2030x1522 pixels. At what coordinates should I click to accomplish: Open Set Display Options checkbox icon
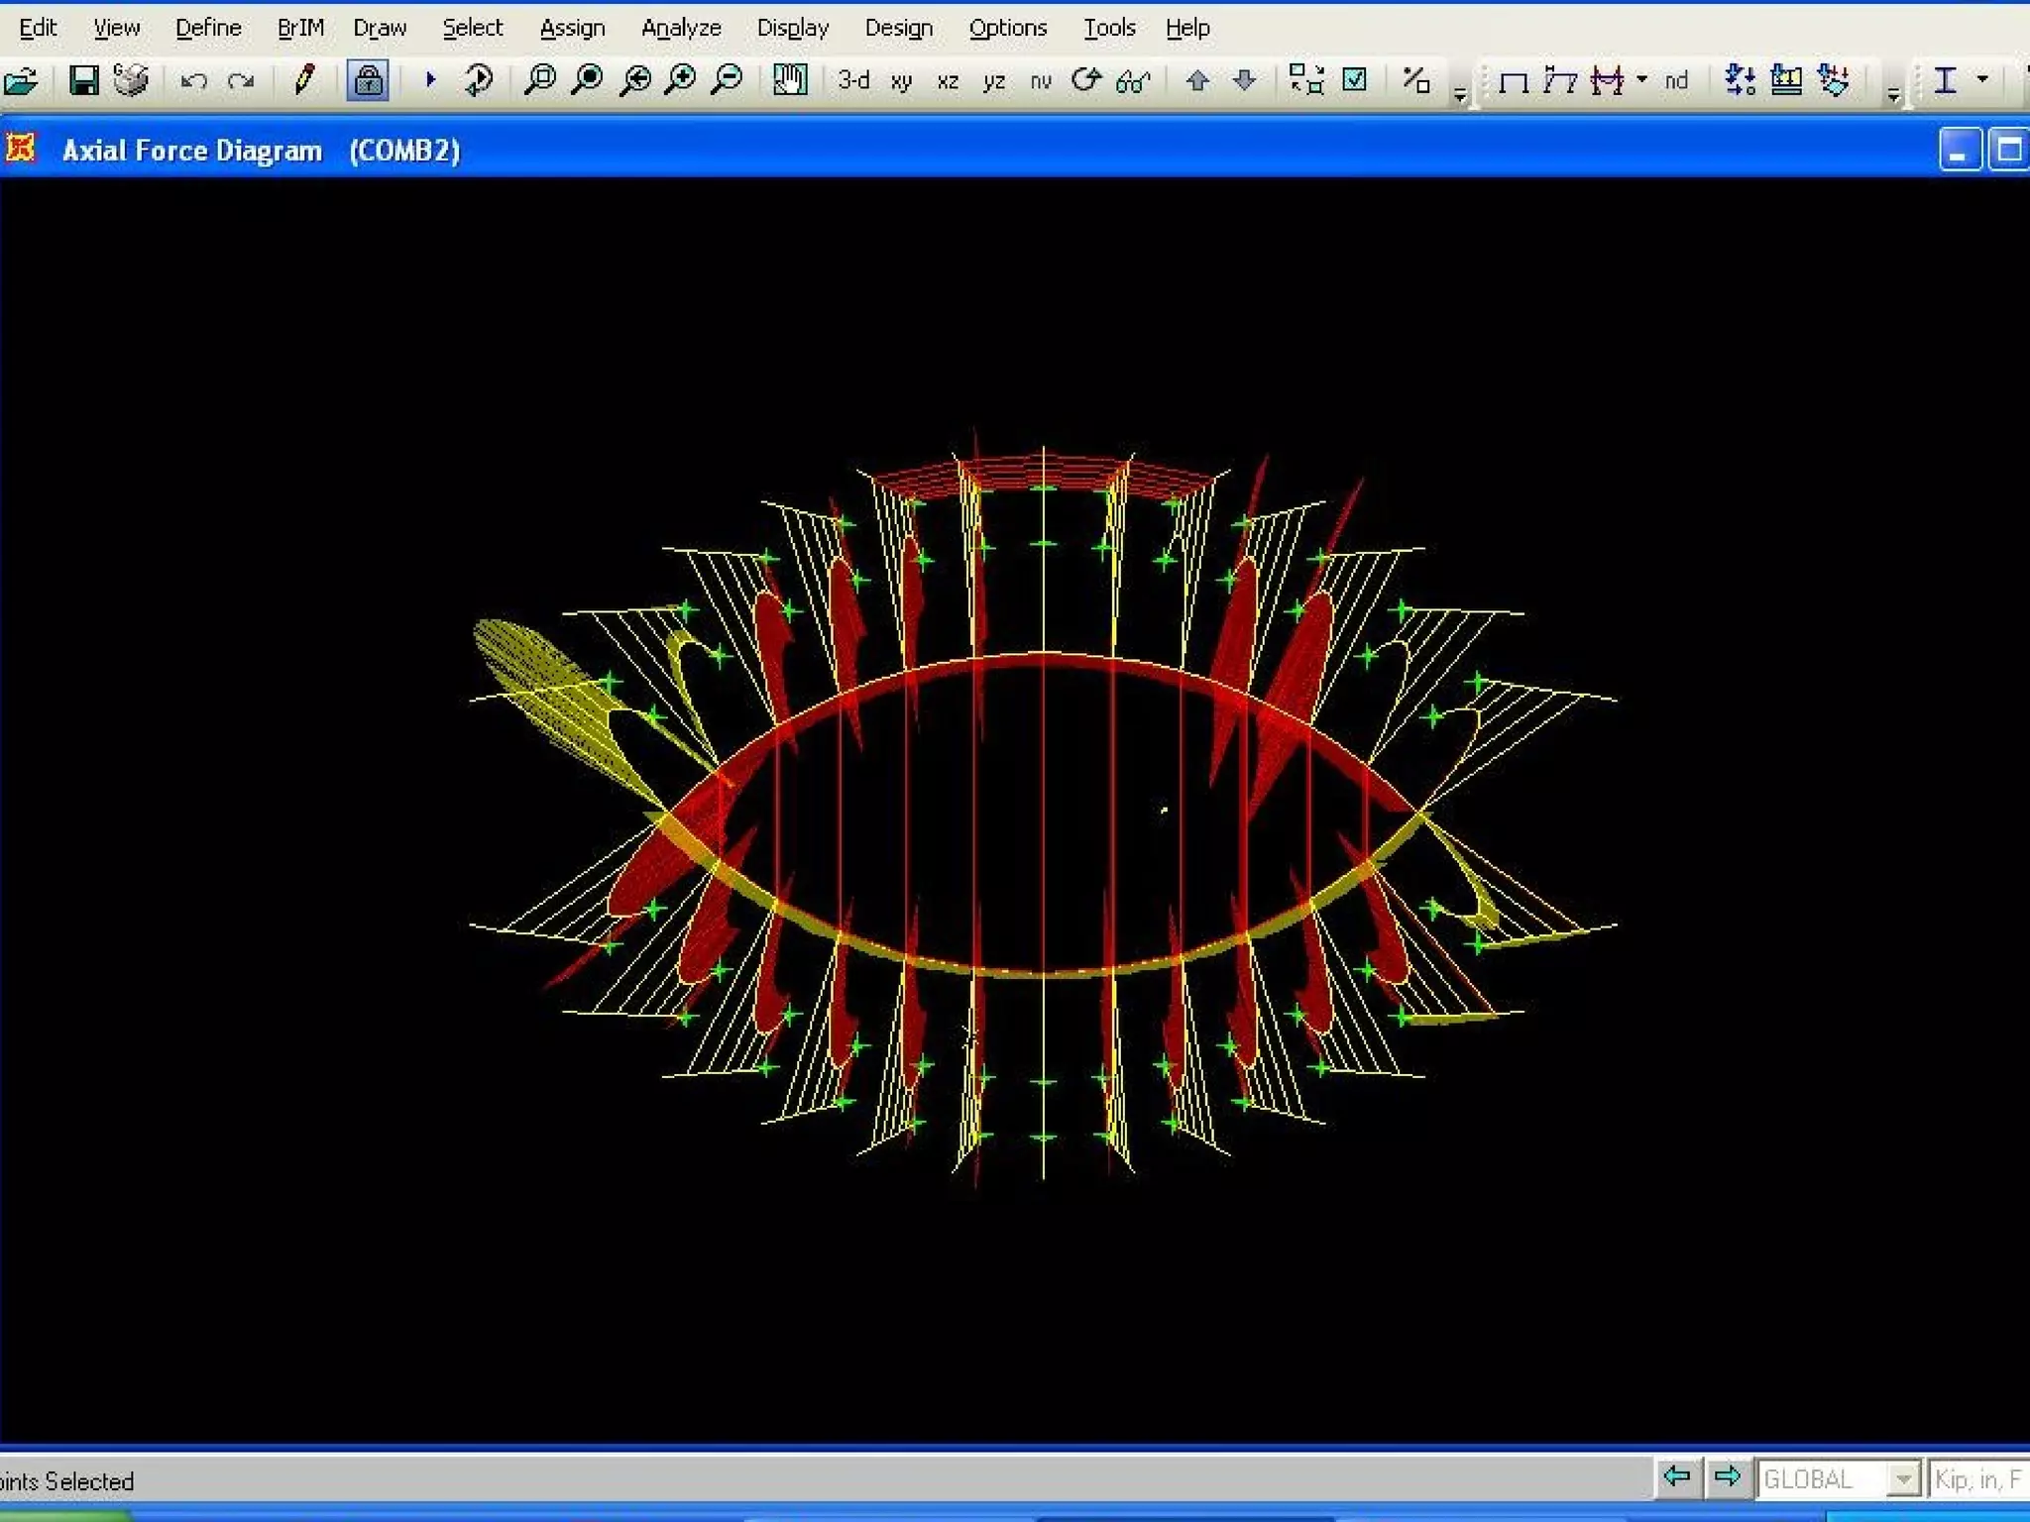1354,79
